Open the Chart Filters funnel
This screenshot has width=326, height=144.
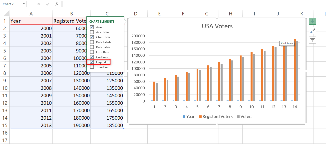(312, 40)
